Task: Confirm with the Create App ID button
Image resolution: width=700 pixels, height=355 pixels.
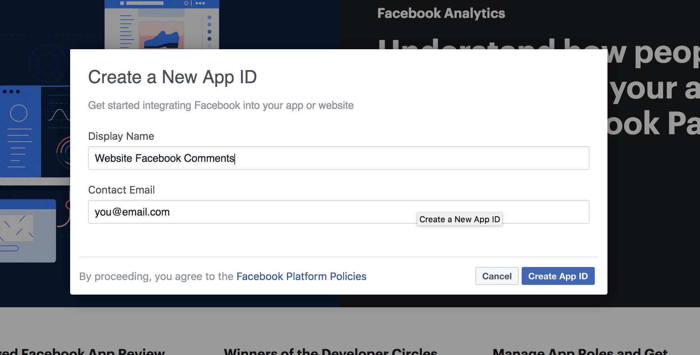Action: pos(558,276)
